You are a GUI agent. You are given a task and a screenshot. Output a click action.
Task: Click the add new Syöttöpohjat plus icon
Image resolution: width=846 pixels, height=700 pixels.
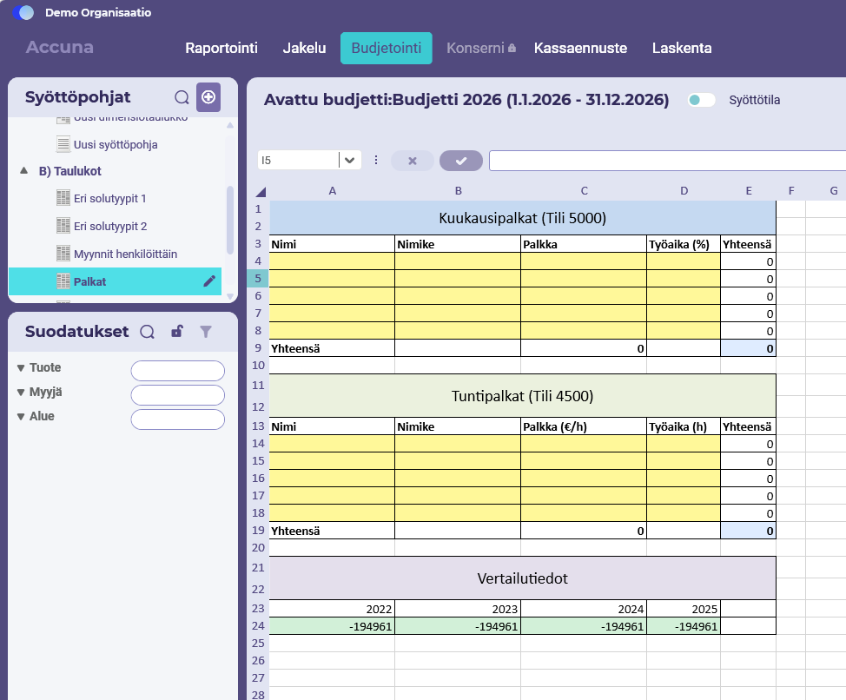pos(208,97)
